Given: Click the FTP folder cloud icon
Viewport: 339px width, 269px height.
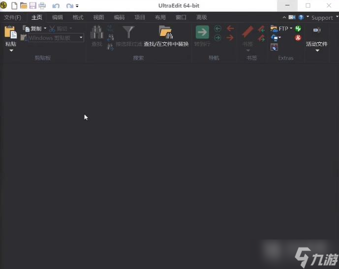Looking at the screenshot, I should [274, 29].
